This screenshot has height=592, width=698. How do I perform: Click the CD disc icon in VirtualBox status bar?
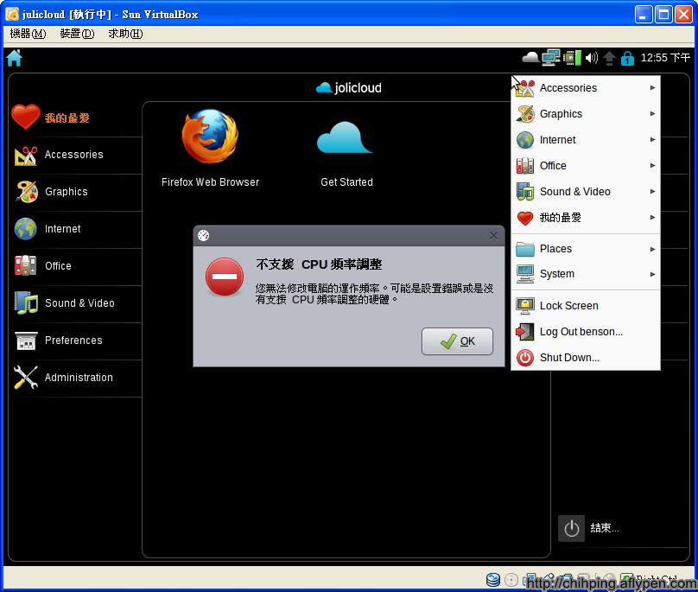[x=511, y=580]
